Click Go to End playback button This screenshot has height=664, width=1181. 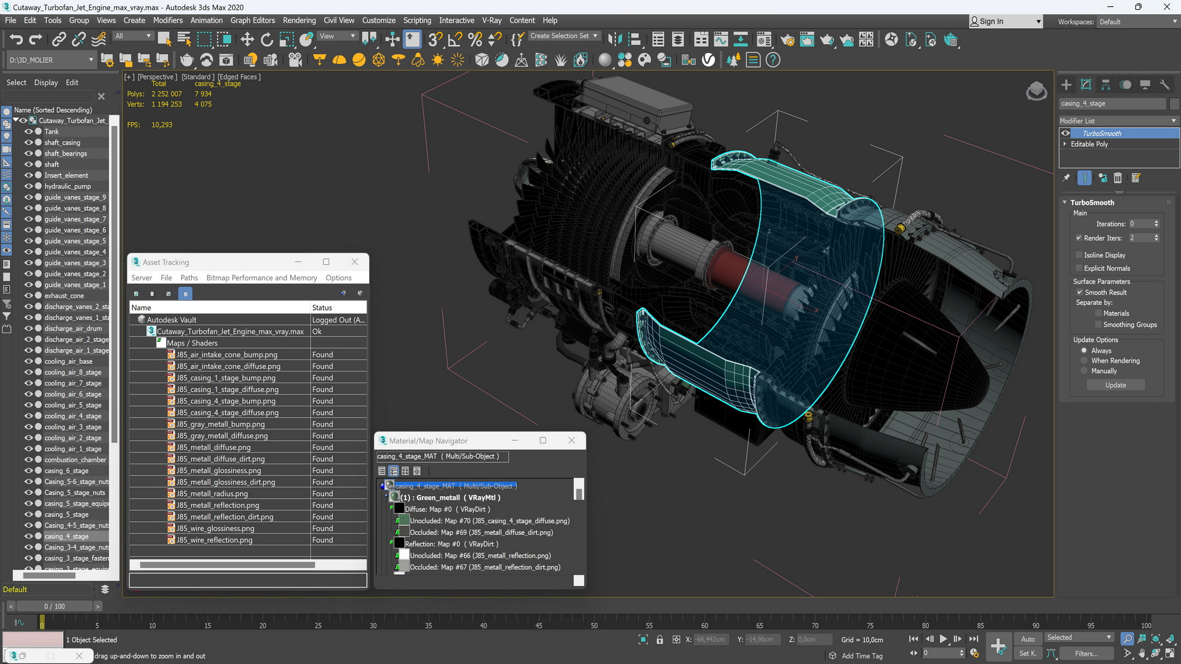[974, 639]
